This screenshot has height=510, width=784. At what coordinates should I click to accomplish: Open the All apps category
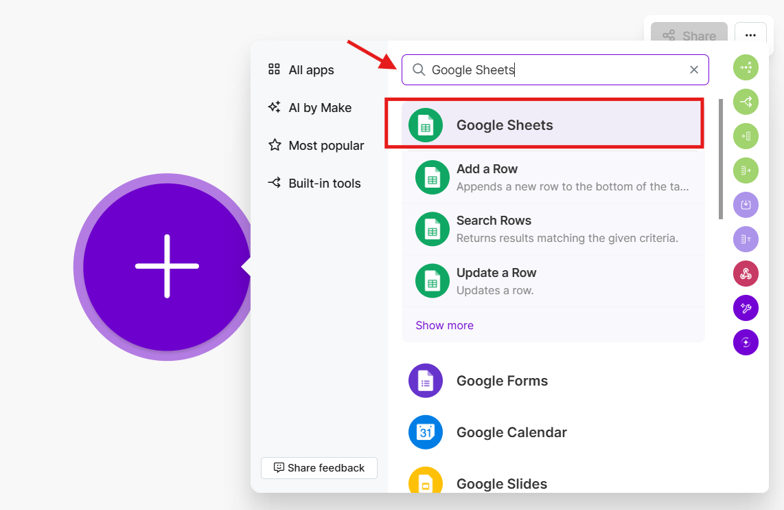[301, 69]
